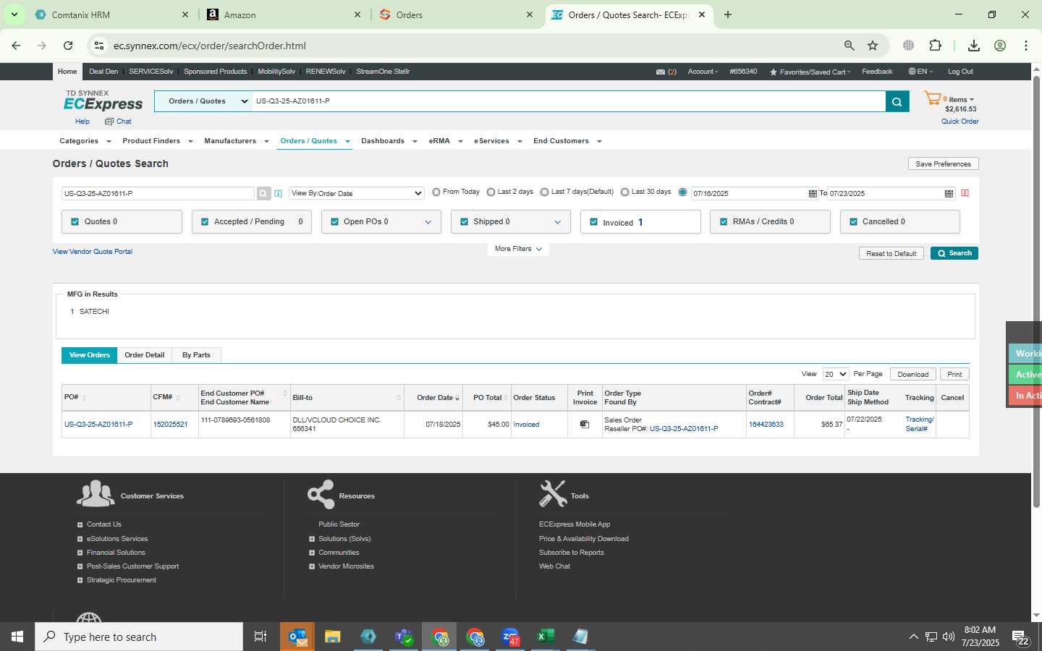
Task: Click the Windows Start button
Action: (17, 637)
